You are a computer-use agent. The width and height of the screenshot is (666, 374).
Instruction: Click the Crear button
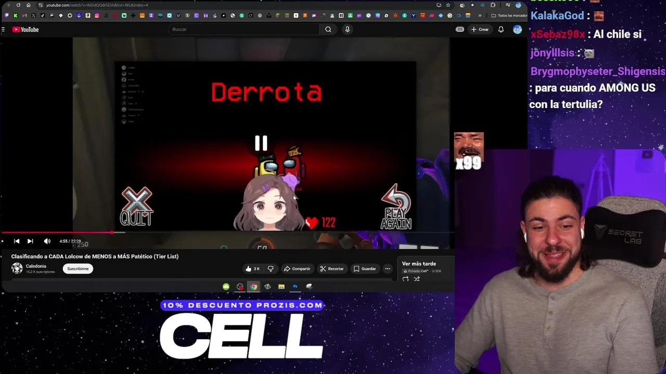point(480,30)
